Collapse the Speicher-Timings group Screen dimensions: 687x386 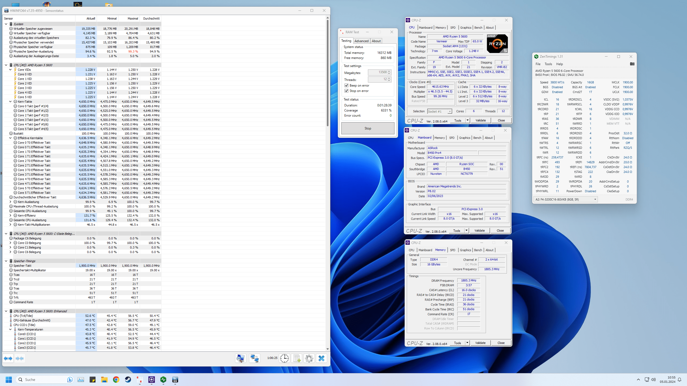(6, 261)
